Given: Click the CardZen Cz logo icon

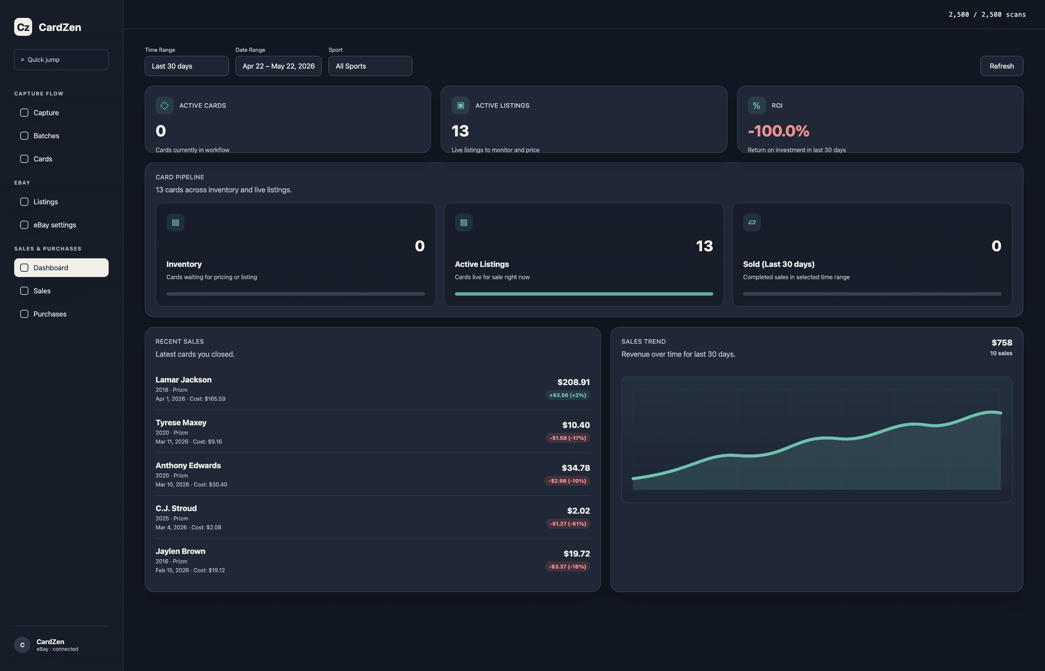Looking at the screenshot, I should coord(23,27).
